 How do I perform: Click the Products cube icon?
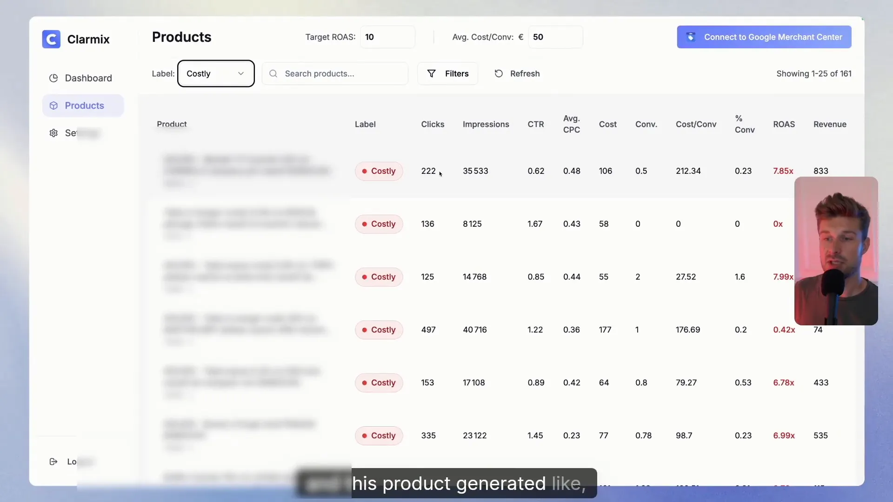click(53, 106)
